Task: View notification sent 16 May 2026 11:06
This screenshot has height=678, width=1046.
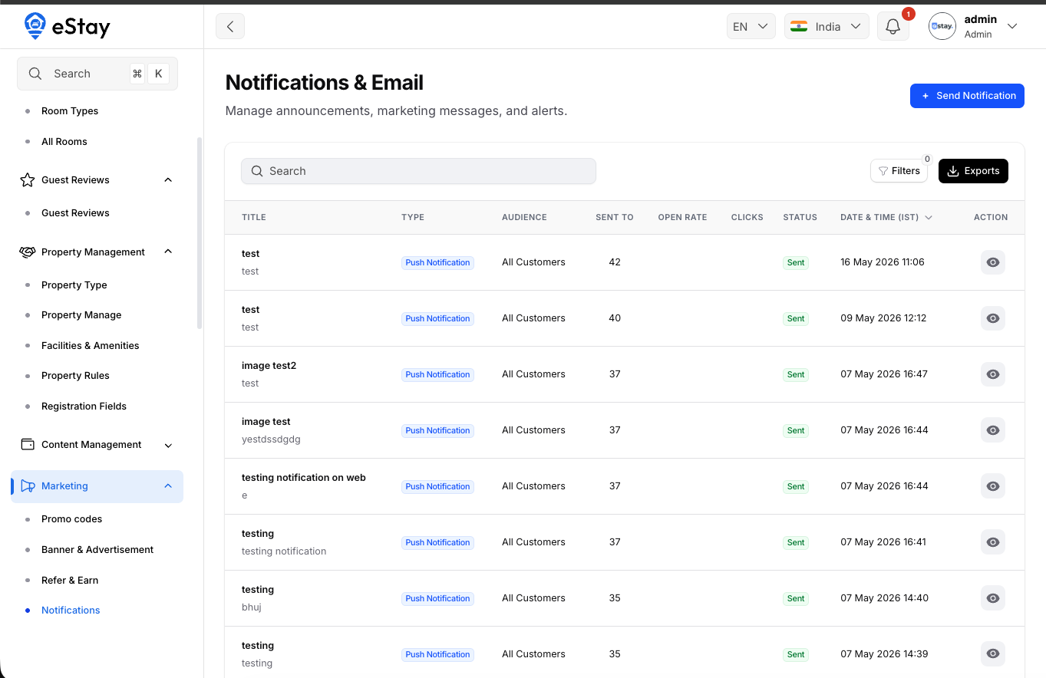Action: 993,262
